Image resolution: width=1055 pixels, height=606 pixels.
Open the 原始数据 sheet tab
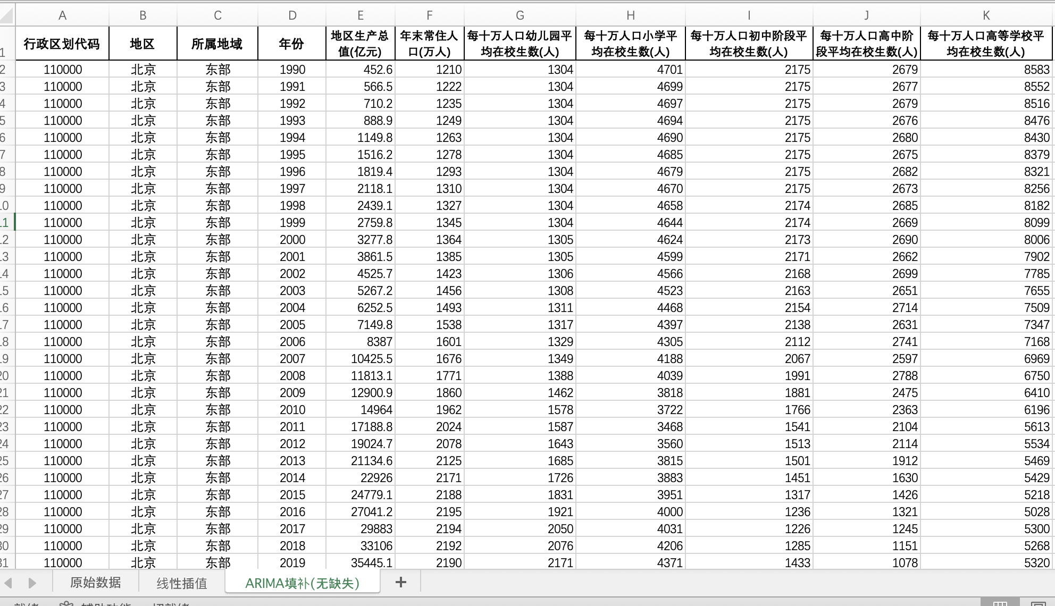click(x=96, y=583)
